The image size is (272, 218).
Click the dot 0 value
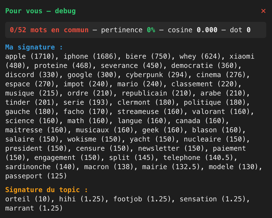click(x=248, y=30)
